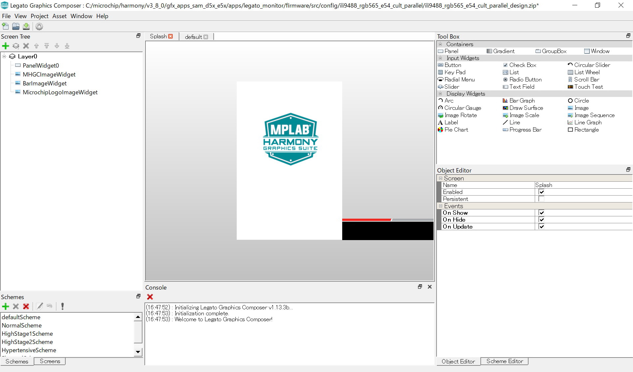Select the Circular Gauge widget tool
Image resolution: width=633 pixels, height=372 pixels.
click(460, 108)
